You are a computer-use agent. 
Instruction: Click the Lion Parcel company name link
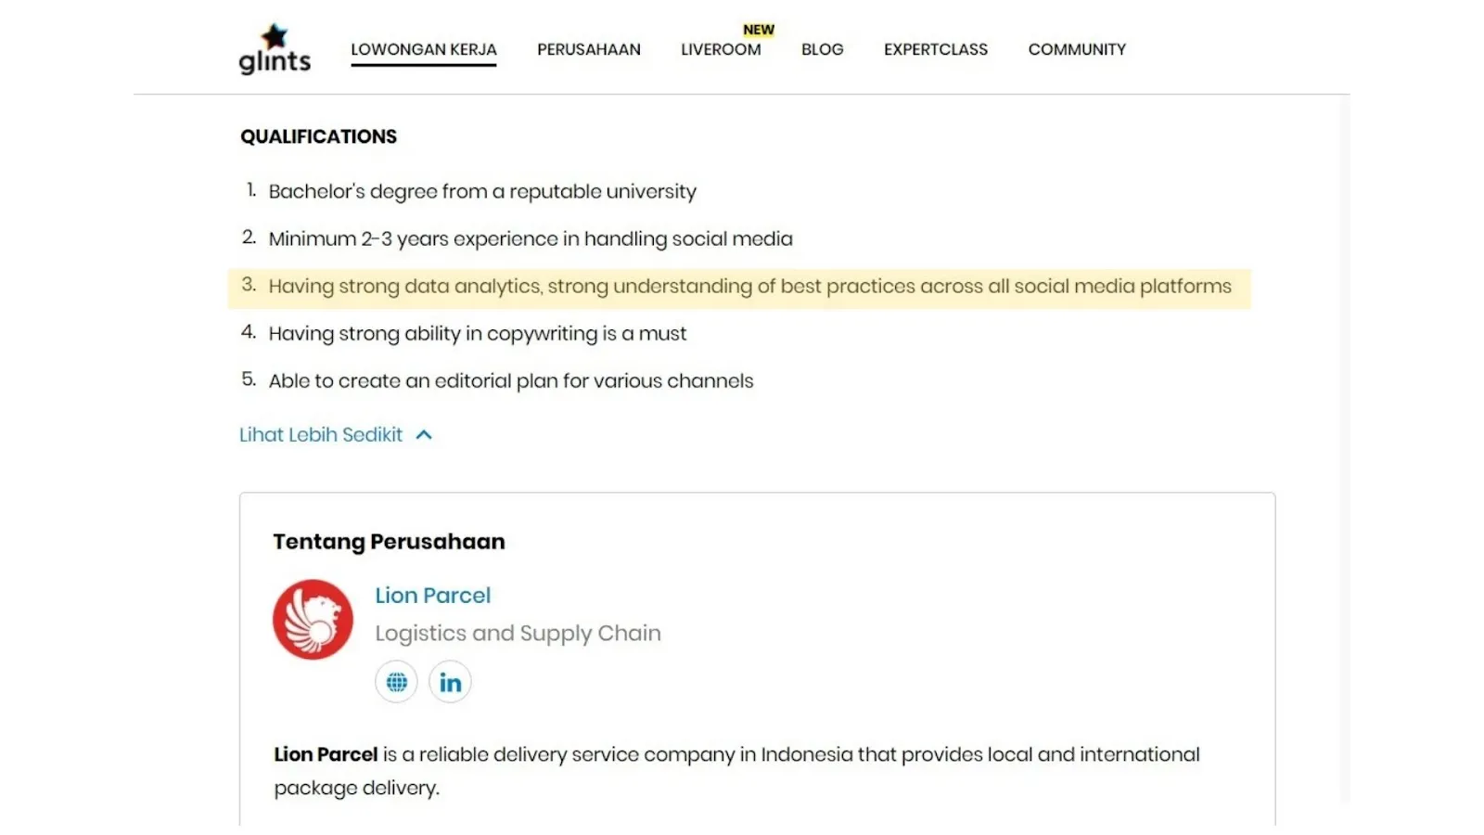(432, 595)
